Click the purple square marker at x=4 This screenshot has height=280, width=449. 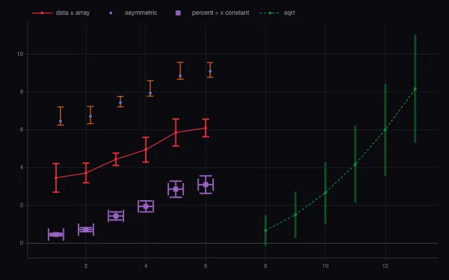pyautogui.click(x=146, y=206)
